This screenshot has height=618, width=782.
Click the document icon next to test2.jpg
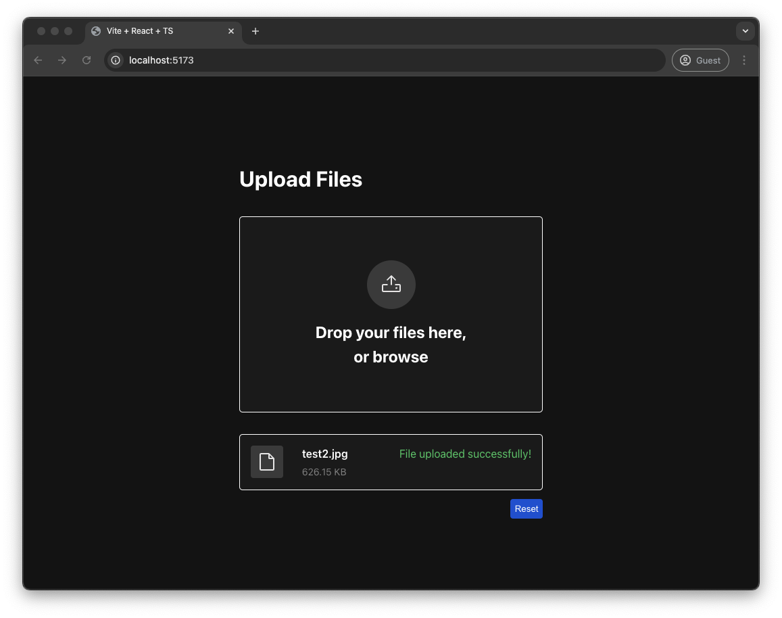click(x=267, y=462)
